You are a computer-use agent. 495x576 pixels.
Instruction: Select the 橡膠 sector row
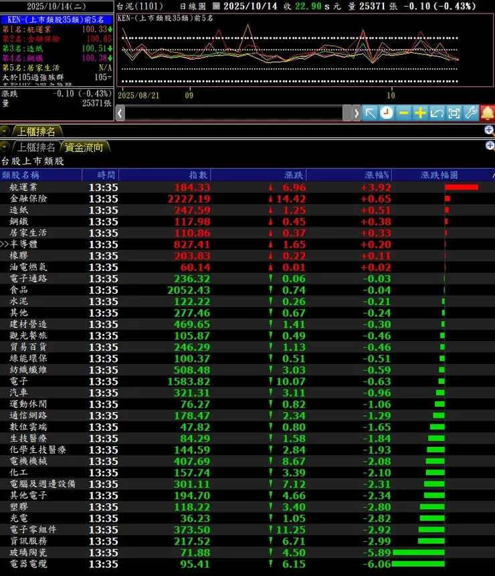(248, 256)
